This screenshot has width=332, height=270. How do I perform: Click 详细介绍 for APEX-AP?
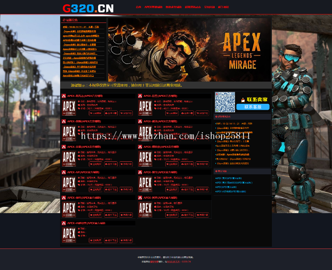pos(126,189)
